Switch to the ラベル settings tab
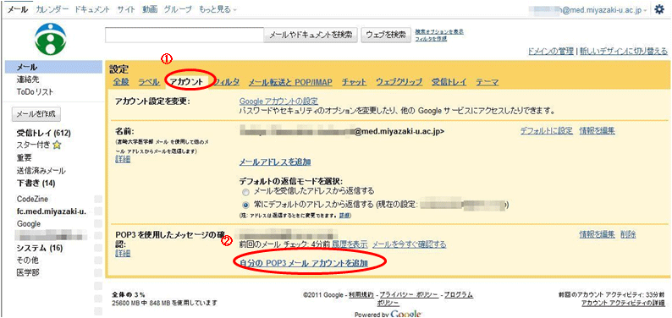The width and height of the screenshot is (672, 318). [149, 82]
